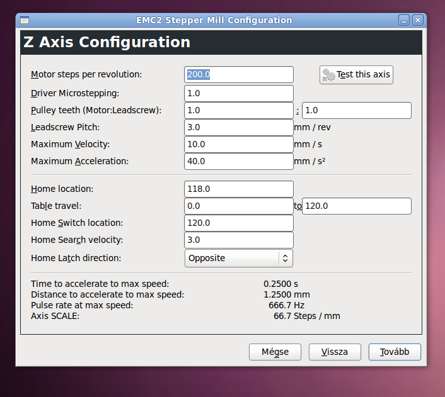This screenshot has height=397, width=445.
Task: Edit the Home location field
Action: tap(239, 189)
